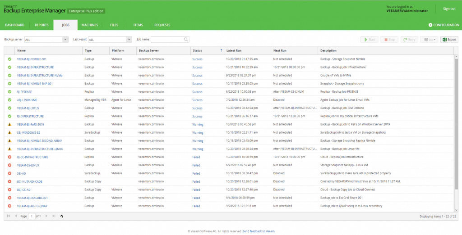
Task: Switch to the Reports tab
Action: tap(42, 25)
